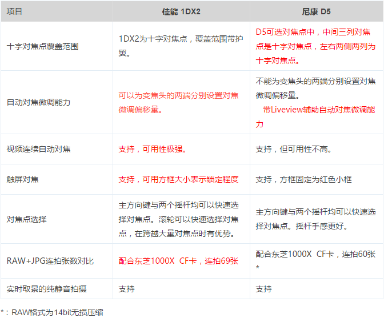Select the 佳能 1DX2 column header

point(181,11)
